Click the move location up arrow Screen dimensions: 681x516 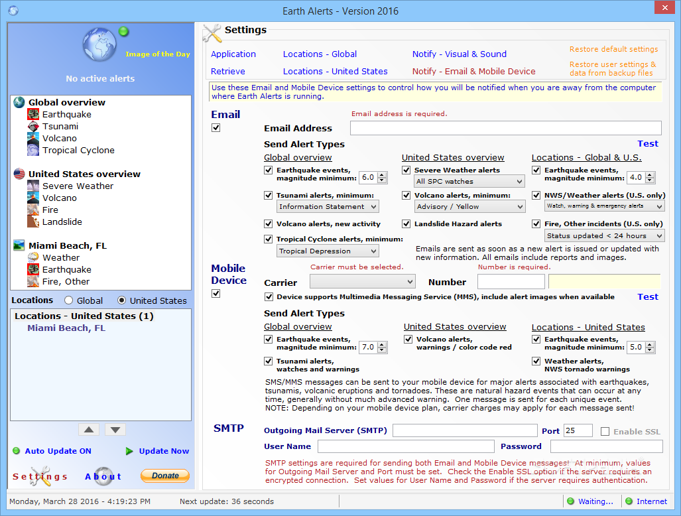click(89, 430)
